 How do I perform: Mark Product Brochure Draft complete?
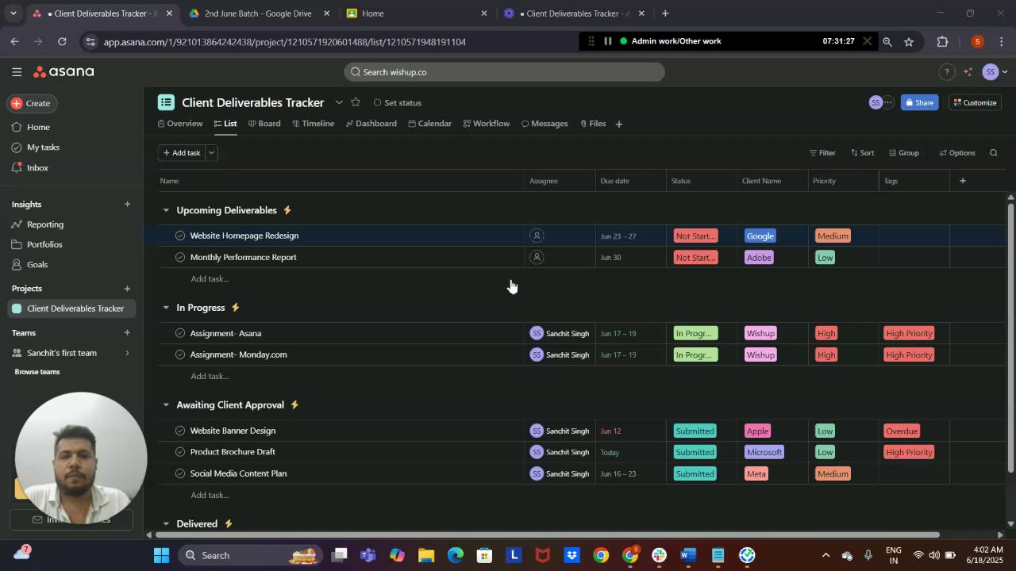pyautogui.click(x=180, y=452)
